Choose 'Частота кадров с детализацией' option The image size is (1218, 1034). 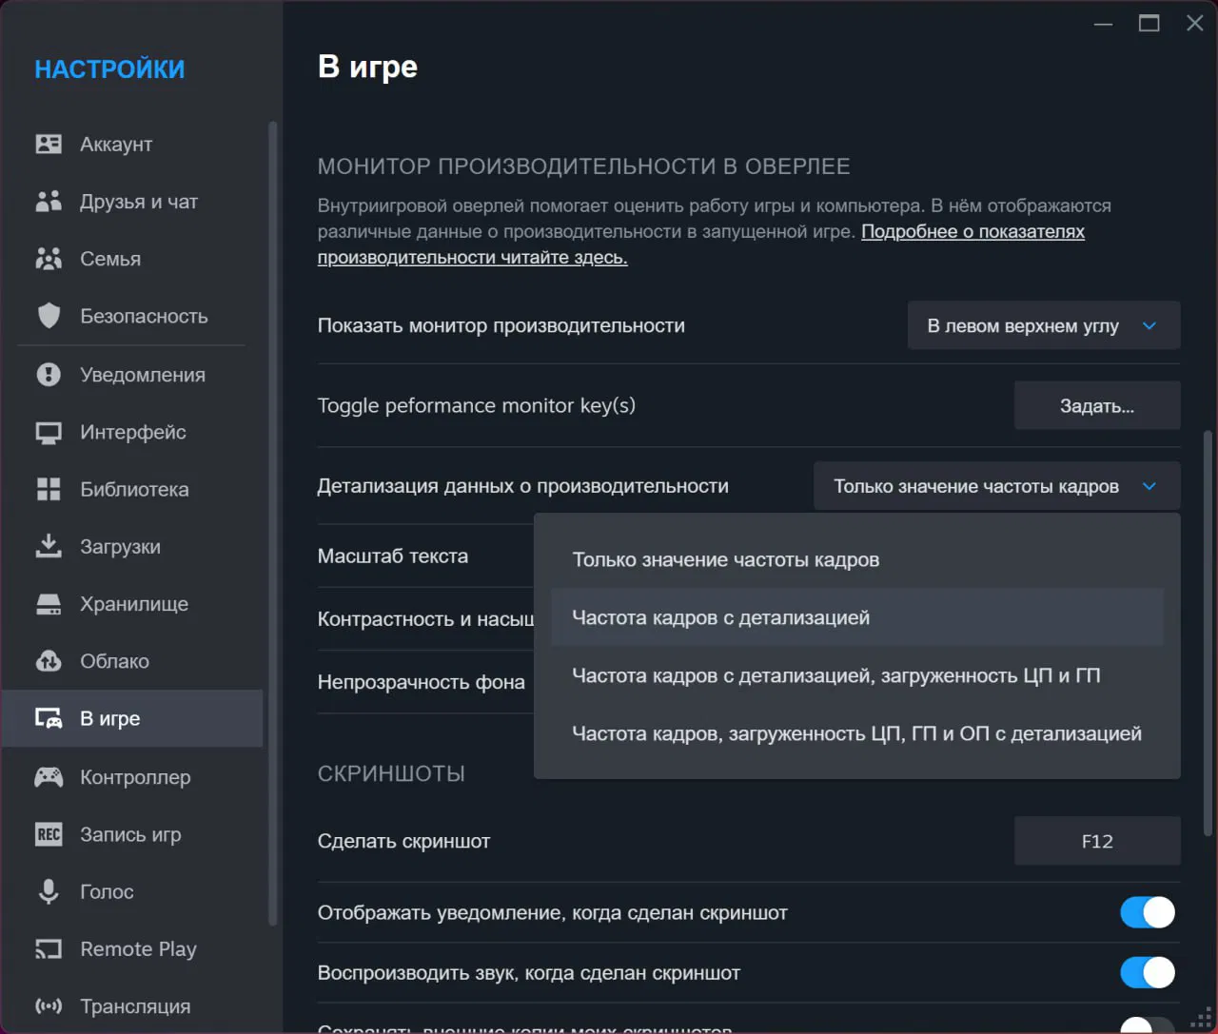click(720, 617)
